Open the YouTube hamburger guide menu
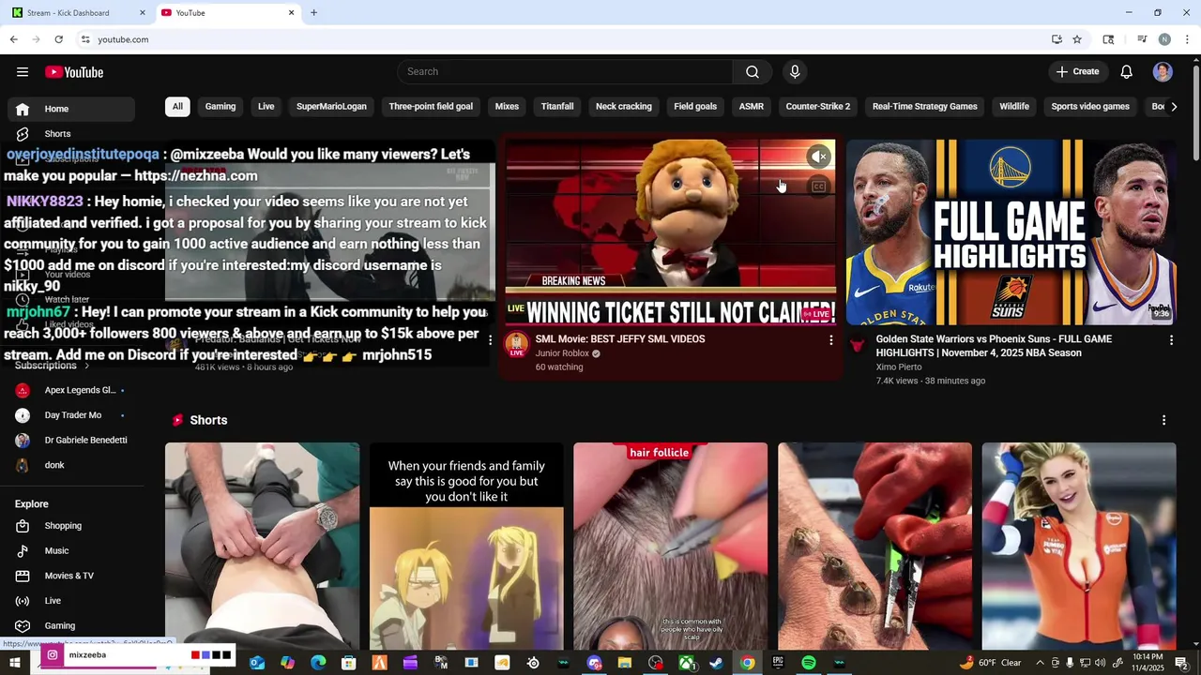 coord(23,72)
